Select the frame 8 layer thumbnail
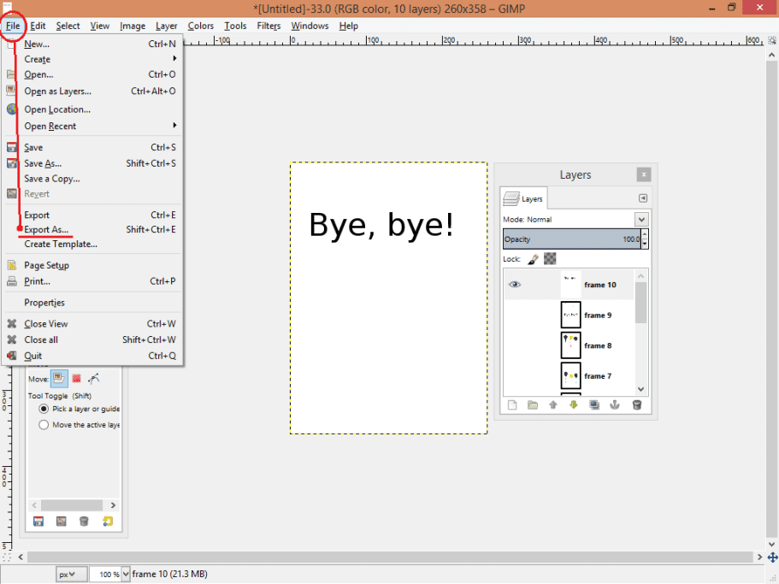 point(569,345)
